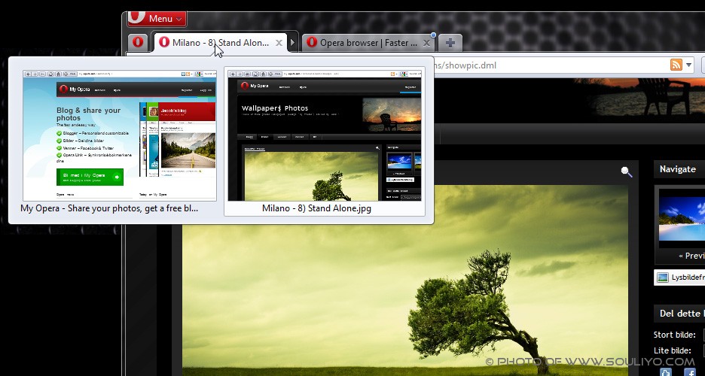Click the pinned Opera tab icon
705x376 pixels.
(x=138, y=43)
